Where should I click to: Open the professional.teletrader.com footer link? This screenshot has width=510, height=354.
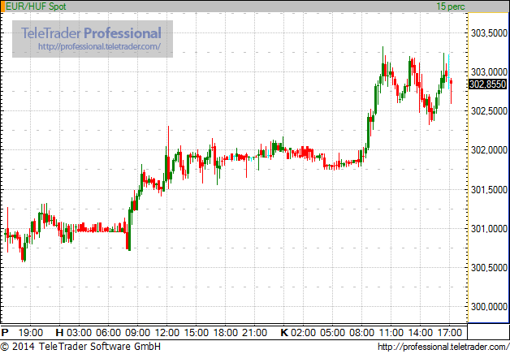[443, 348]
